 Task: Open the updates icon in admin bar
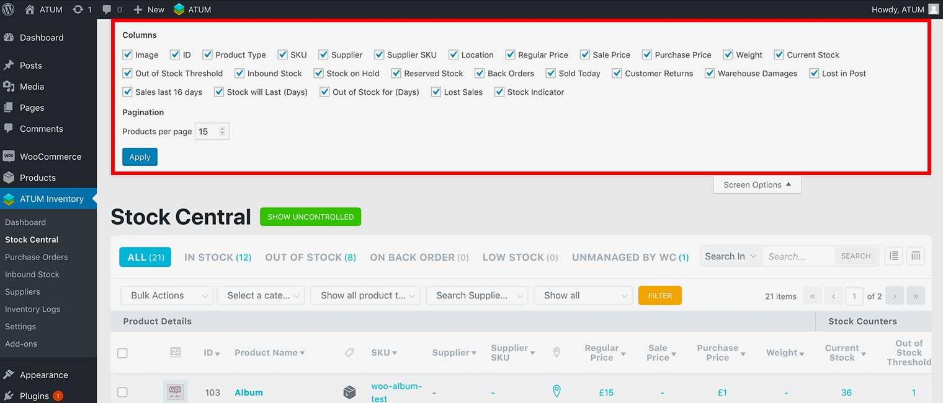tap(78, 9)
